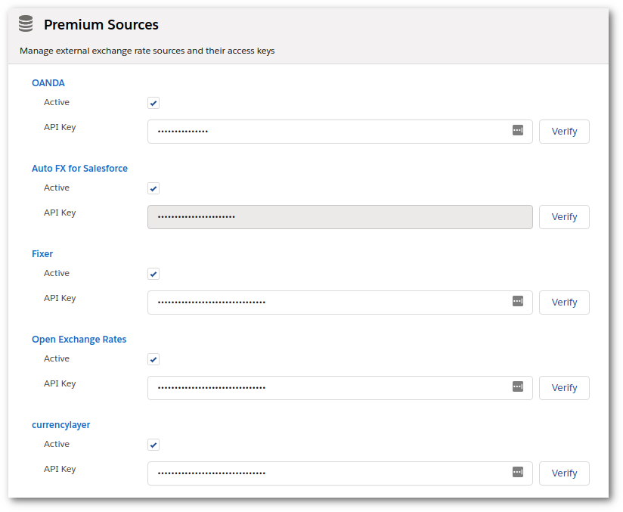Click the Active label under Fixer
The image size is (623, 512).
(x=57, y=273)
